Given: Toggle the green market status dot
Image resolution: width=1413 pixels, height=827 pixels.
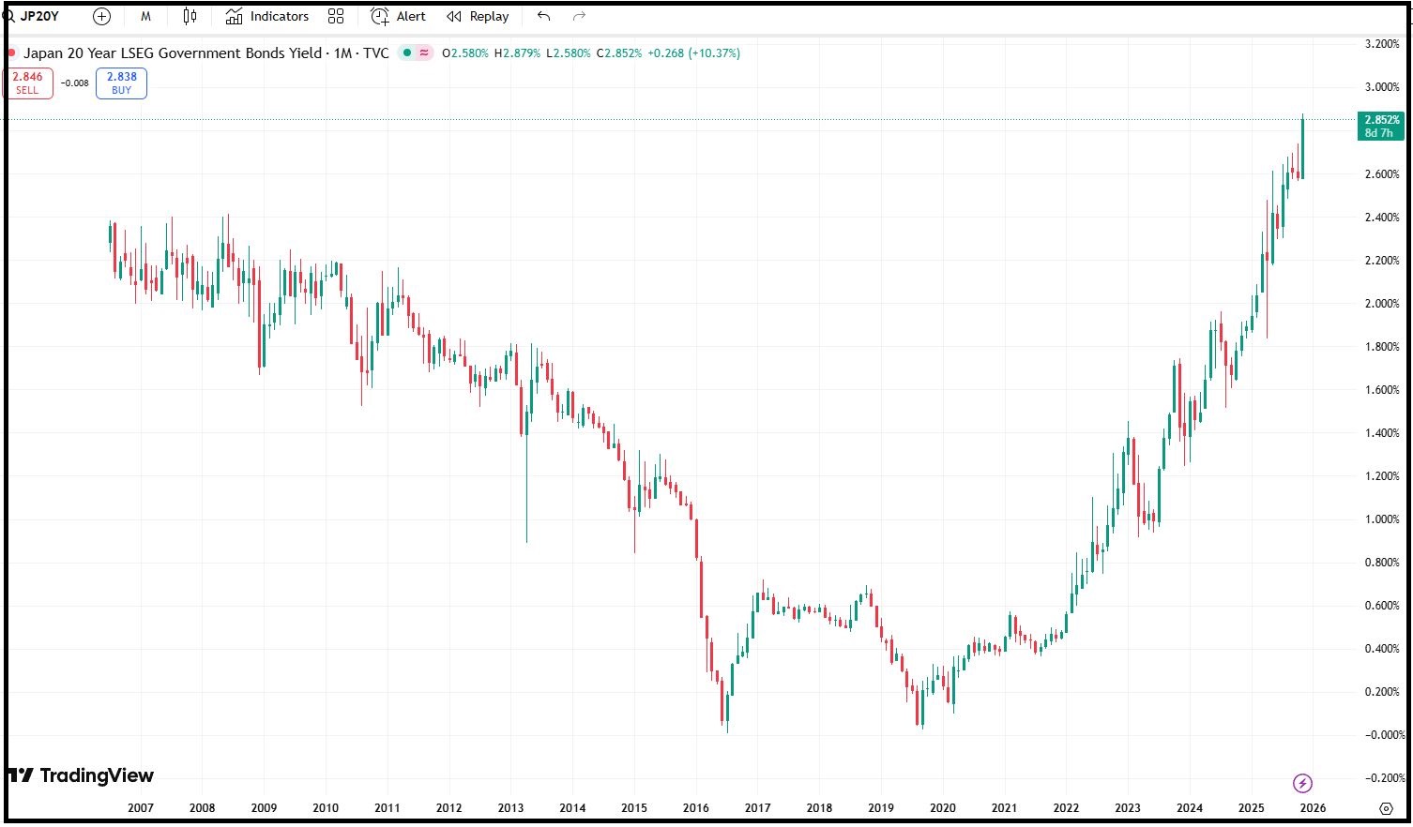Looking at the screenshot, I should 406,53.
